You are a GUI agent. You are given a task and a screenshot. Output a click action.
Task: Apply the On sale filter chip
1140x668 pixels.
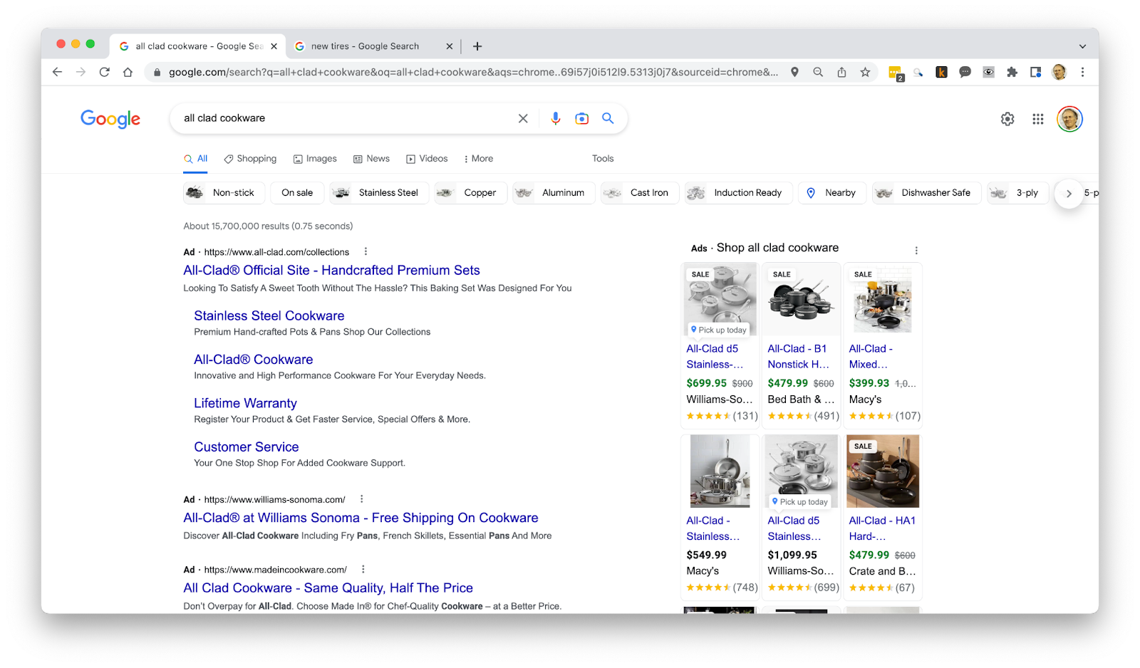coord(297,193)
